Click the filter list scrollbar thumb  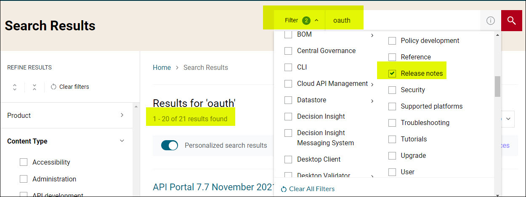[x=497, y=86]
